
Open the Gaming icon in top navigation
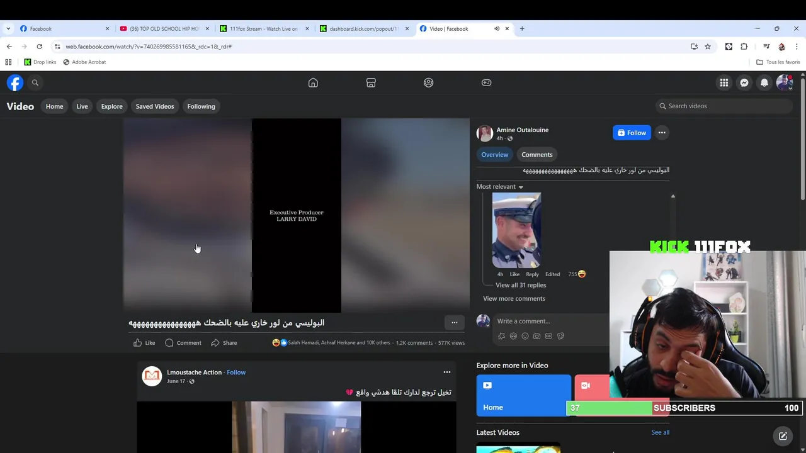click(x=487, y=82)
